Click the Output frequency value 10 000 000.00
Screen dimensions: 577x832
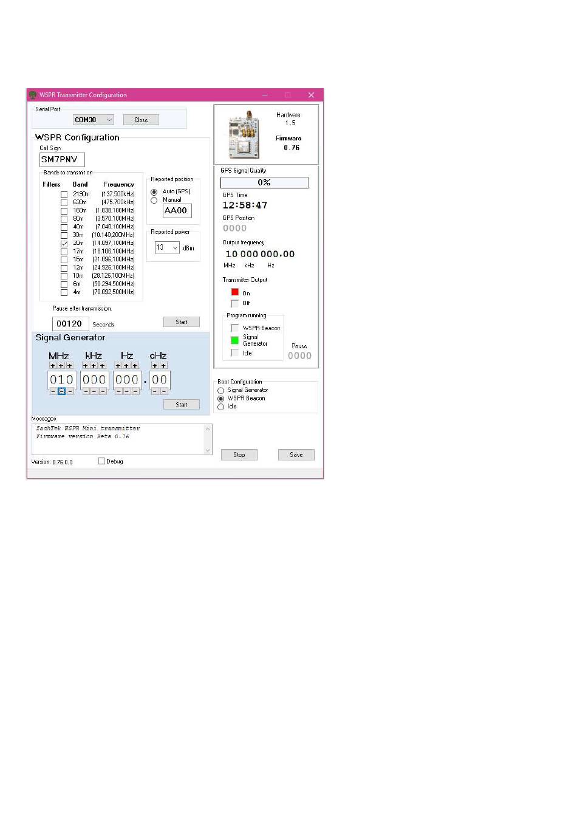point(260,254)
